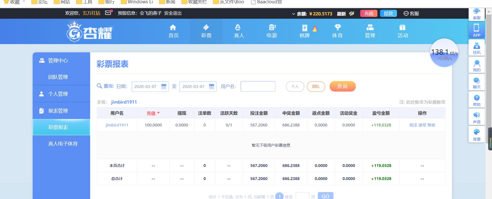Click 投注 link in jimbird1911 row
This screenshot has height=199, width=492.
(413, 125)
